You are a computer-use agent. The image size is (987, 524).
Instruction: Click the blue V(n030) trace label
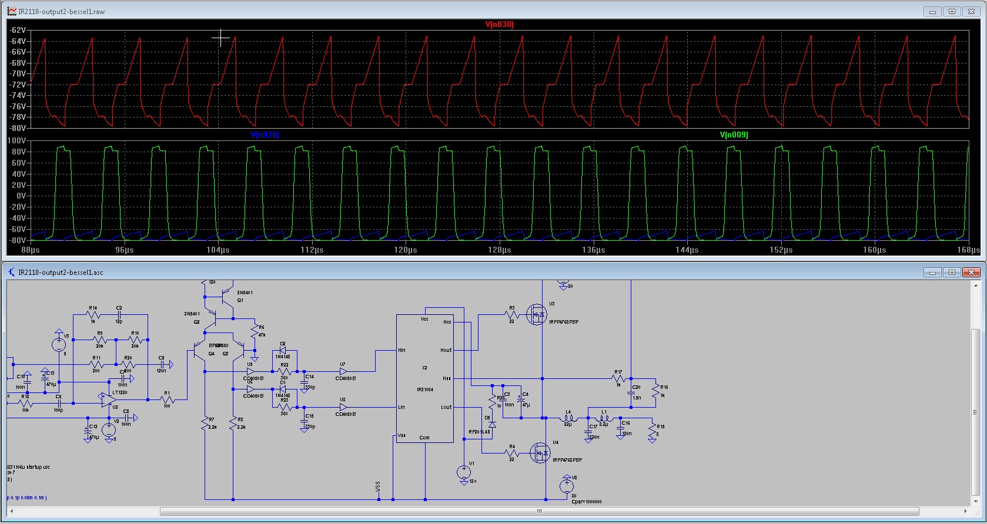[265, 135]
